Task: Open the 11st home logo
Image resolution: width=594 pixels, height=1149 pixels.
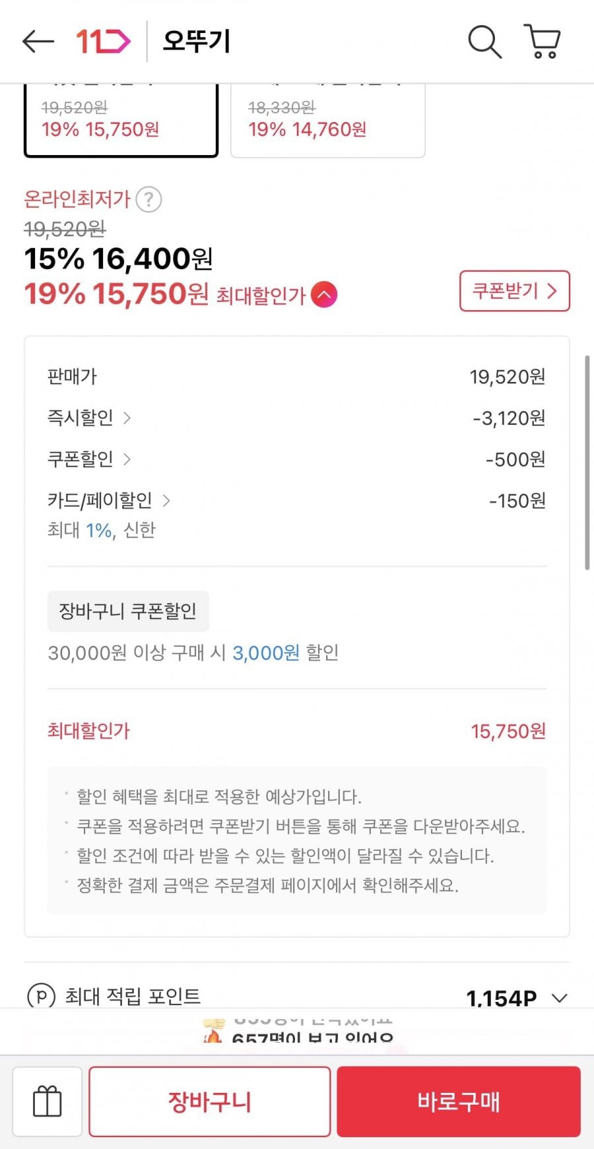Action: [103, 42]
